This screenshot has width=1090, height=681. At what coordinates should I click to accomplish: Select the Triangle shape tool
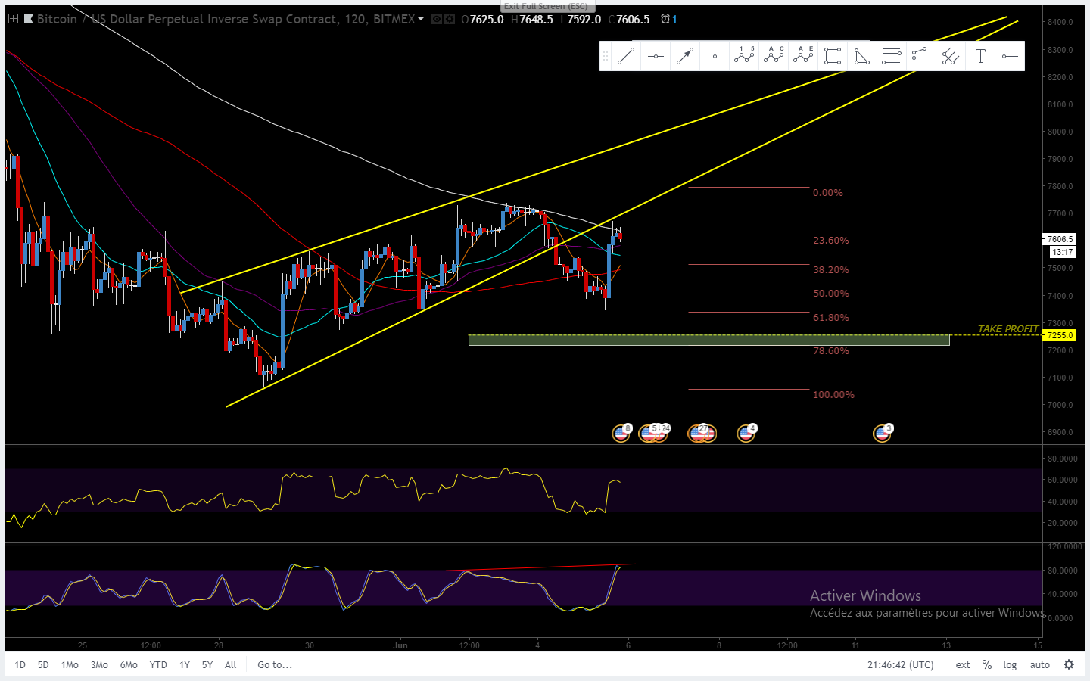[x=862, y=56]
